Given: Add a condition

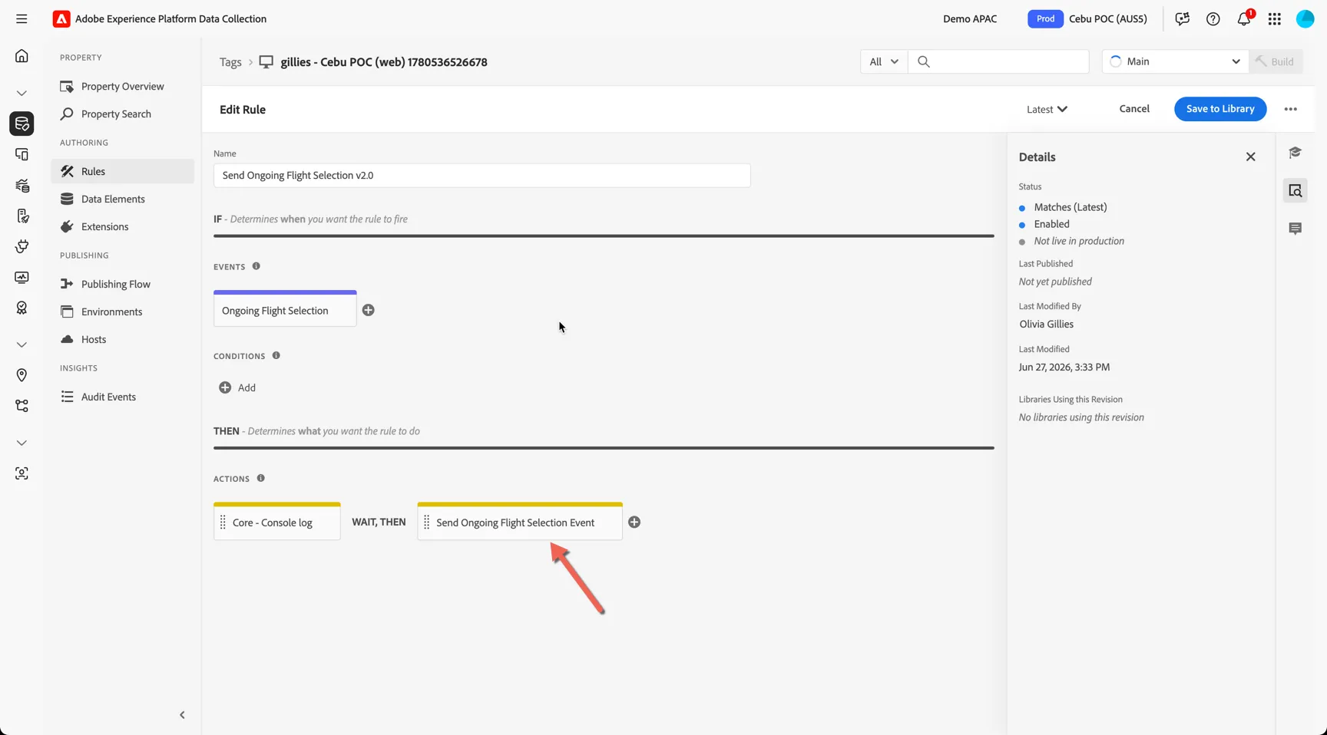Looking at the screenshot, I should tap(237, 387).
